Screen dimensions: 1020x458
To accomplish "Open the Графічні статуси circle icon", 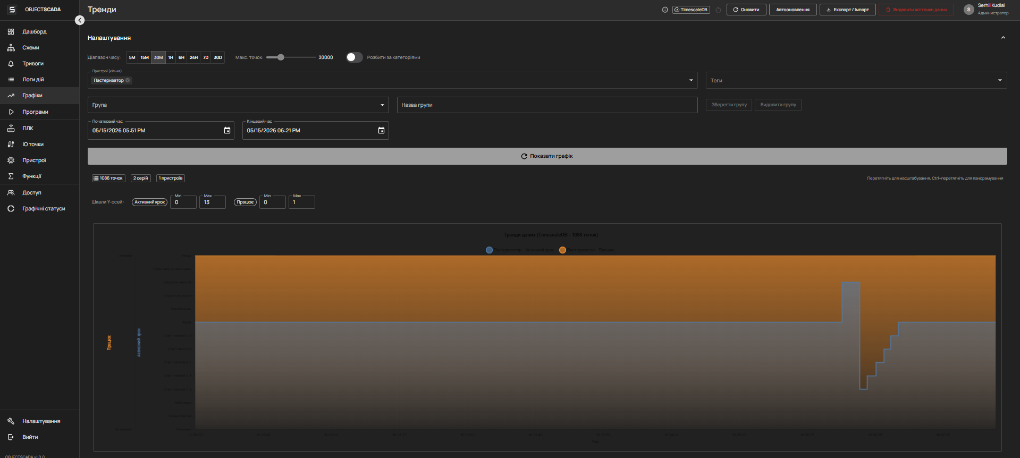I will pyautogui.click(x=11, y=209).
